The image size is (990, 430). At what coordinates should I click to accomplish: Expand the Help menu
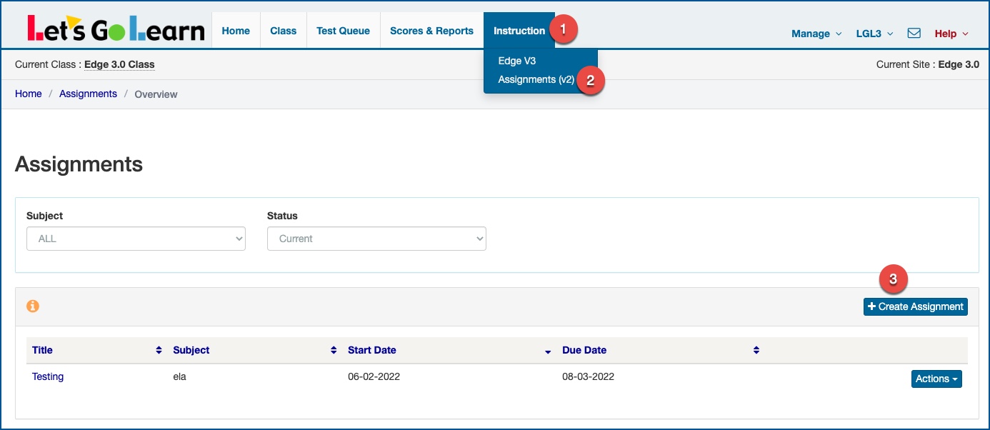tap(951, 34)
